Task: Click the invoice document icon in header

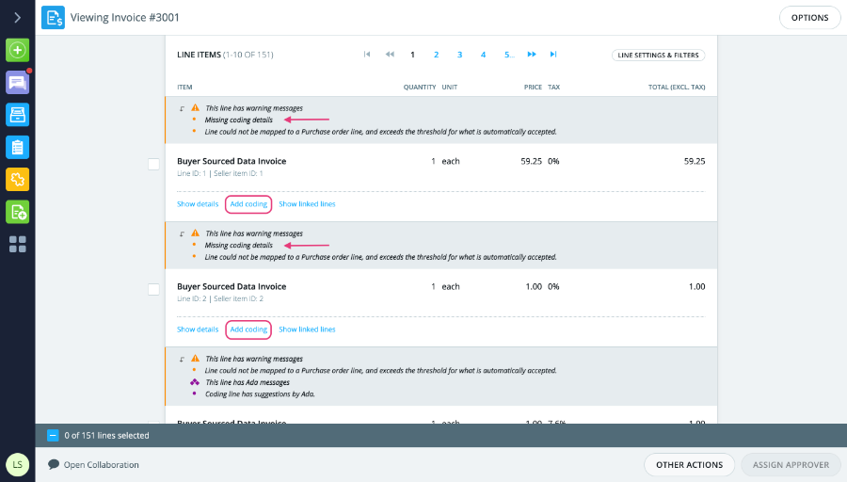Action: click(53, 18)
